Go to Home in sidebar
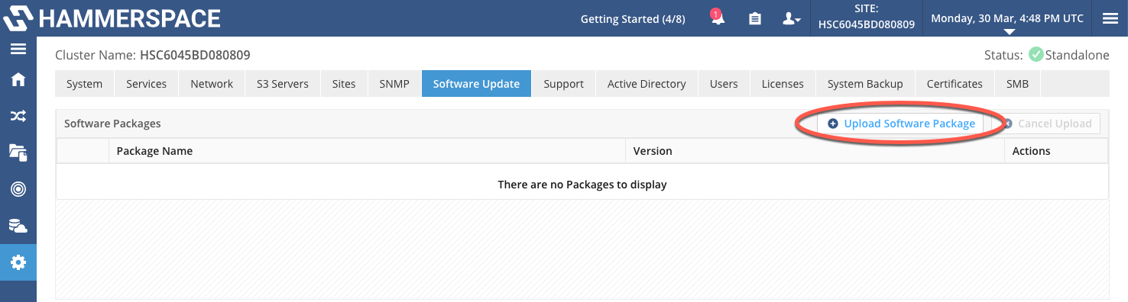Screen dimensions: 1128x302 [x=18, y=79]
